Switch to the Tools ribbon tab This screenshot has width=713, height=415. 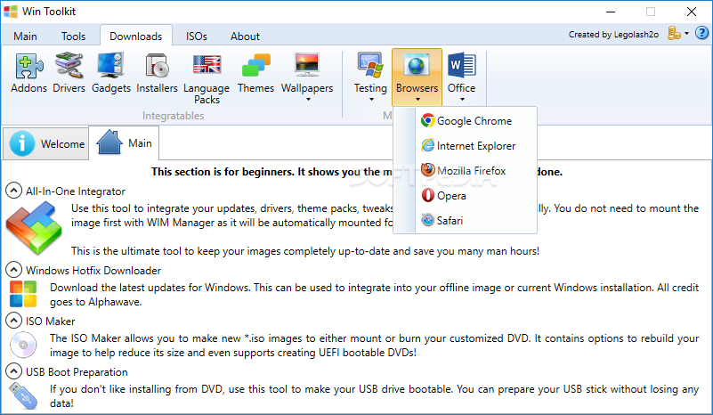click(x=73, y=37)
